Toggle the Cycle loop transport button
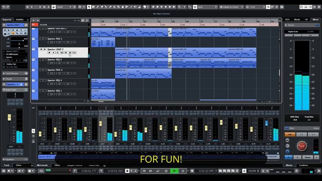Screen dimensions: 322x181 (157, 171)
